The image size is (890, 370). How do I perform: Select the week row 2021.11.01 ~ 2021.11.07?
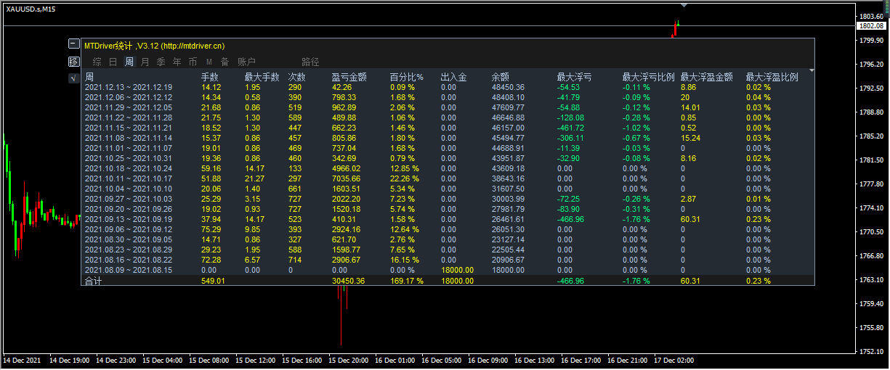pyautogui.click(x=448, y=148)
